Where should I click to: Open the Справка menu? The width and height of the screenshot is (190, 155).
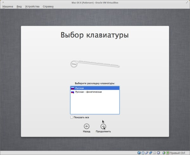(x=48, y=6)
